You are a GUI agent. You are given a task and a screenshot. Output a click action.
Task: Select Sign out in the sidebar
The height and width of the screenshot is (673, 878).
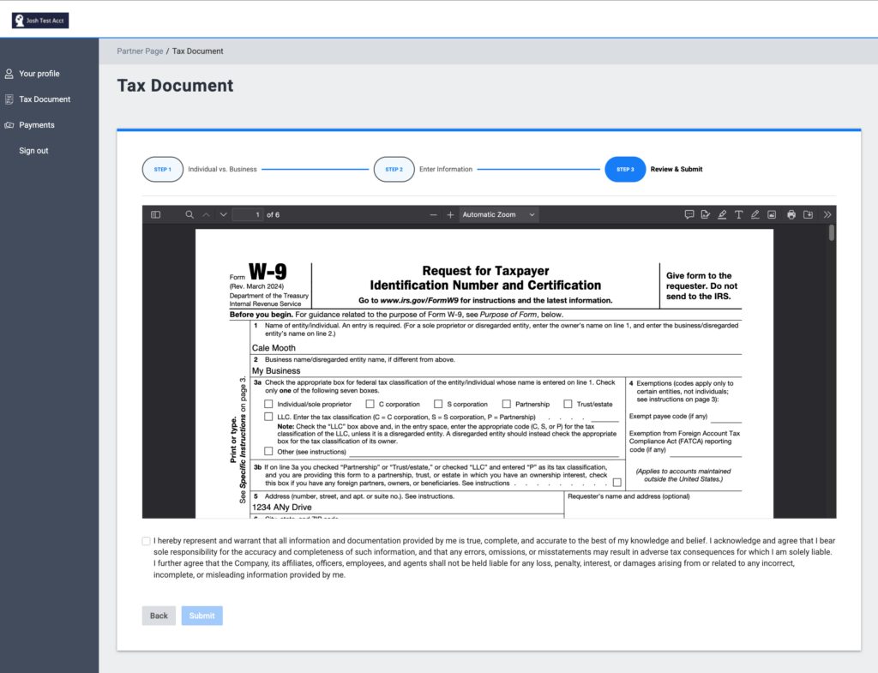tap(33, 151)
